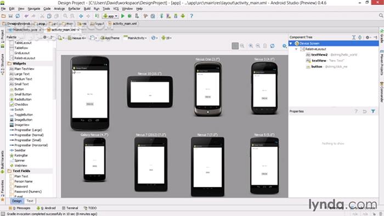Select Switch widget in Palette

click(19, 110)
